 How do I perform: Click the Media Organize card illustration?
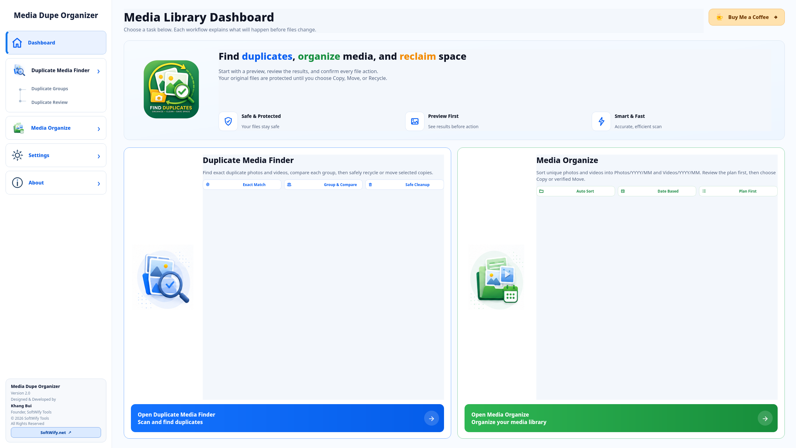pos(497,277)
